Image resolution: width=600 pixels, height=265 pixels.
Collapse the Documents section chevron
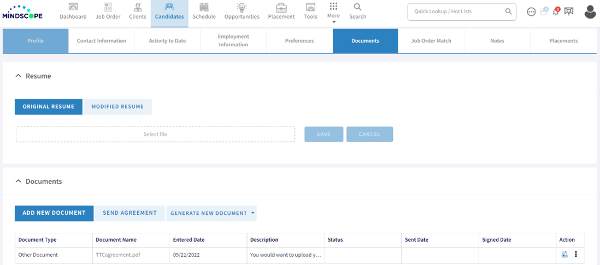click(18, 182)
